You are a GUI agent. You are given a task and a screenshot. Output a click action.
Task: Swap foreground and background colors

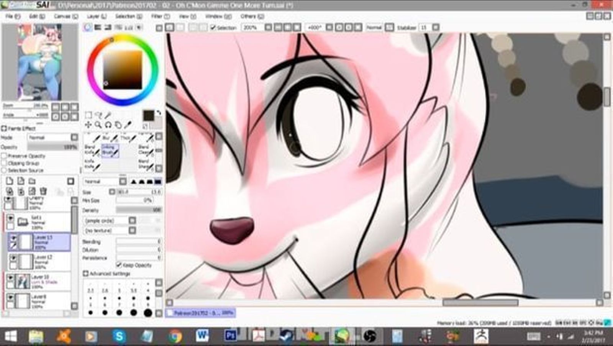pos(159,113)
